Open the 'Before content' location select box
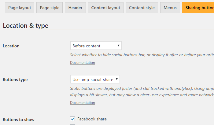The height and width of the screenshot is (125, 214). click(96, 46)
